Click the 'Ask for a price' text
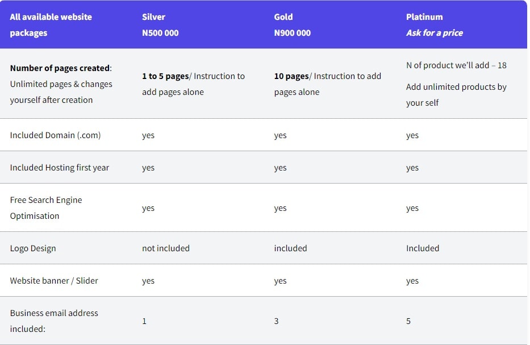Screen dimensions: 530x345 pyautogui.click(x=435, y=33)
